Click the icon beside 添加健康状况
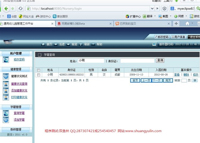Screen dimensions: 200x143 click(6, 91)
